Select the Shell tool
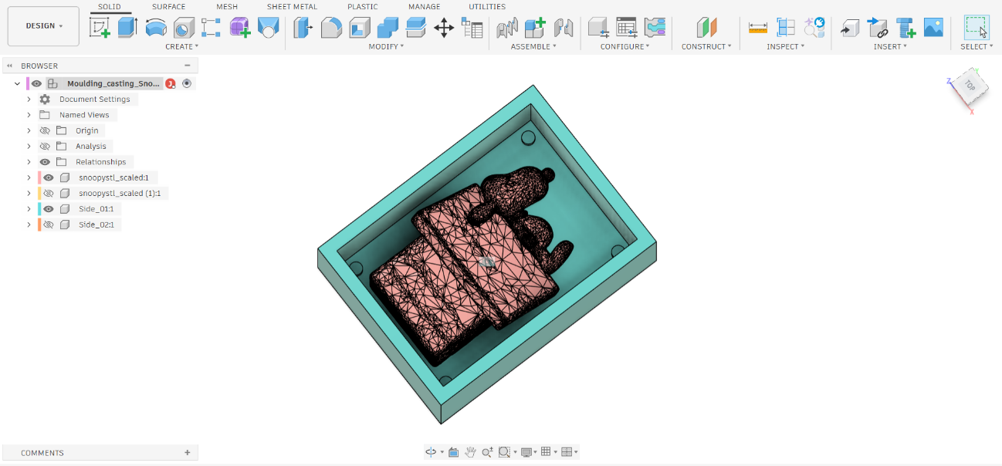1002x466 pixels. (x=360, y=28)
